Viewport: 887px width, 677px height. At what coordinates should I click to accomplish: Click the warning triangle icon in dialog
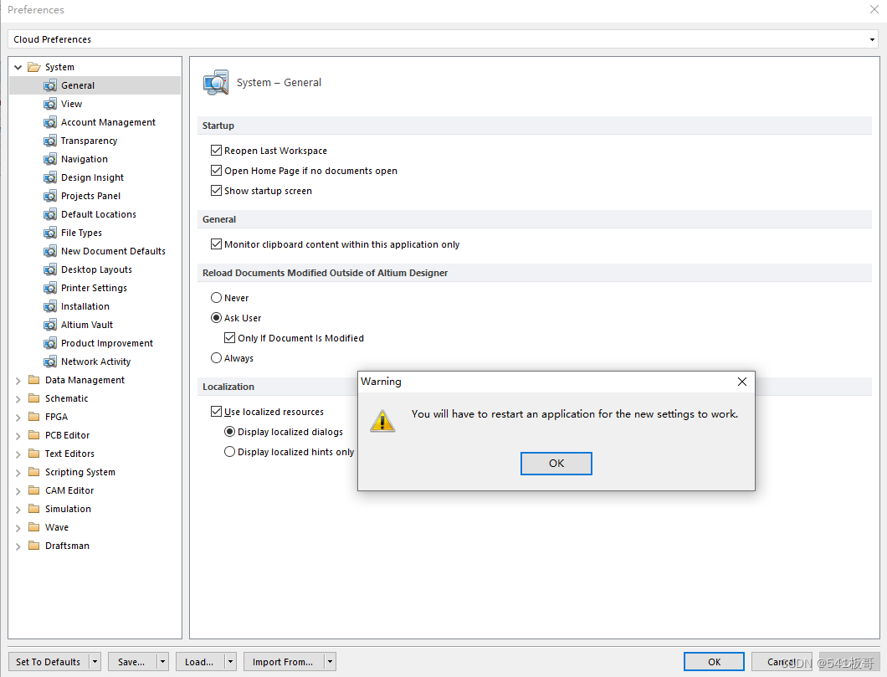point(382,421)
